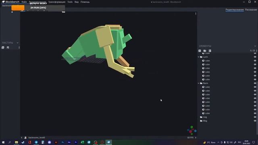Hide the Rarm group with its eye icon
Viewport: 258px width, 145px height.
coord(255,83)
